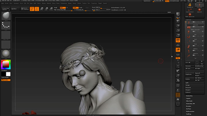The height and width of the screenshot is (116, 207).
Task: Adjust the Focal Shift slider
Action: 101,7
